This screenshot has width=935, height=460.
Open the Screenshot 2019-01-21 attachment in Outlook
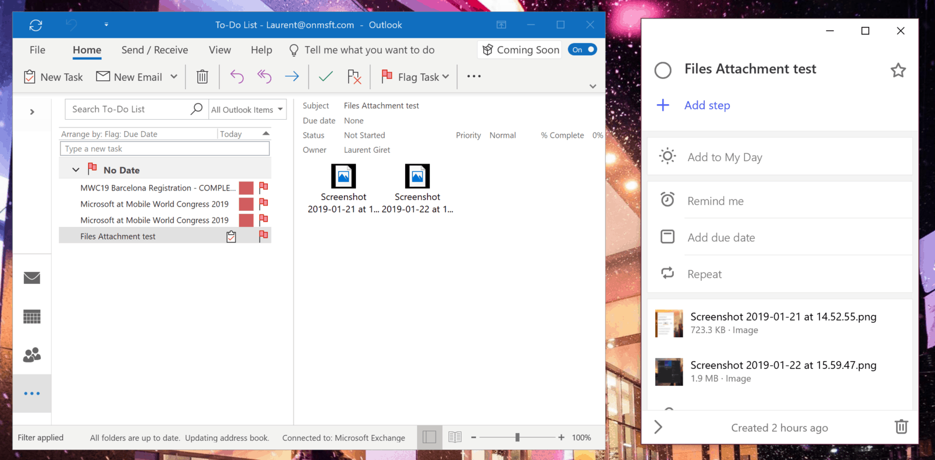pyautogui.click(x=343, y=189)
